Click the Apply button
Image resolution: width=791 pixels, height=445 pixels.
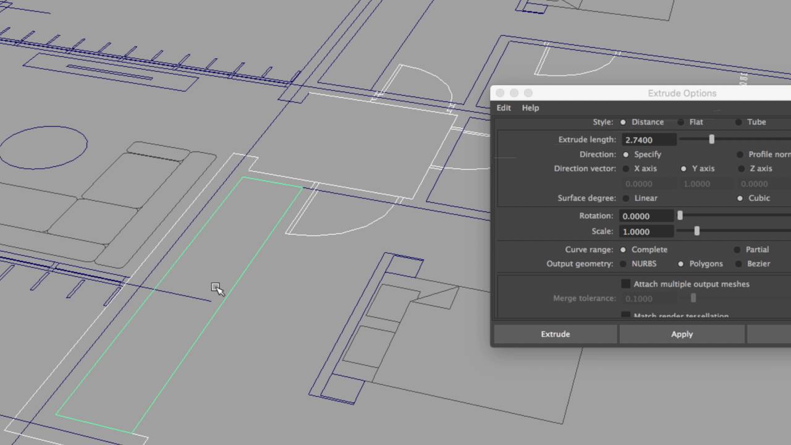682,334
